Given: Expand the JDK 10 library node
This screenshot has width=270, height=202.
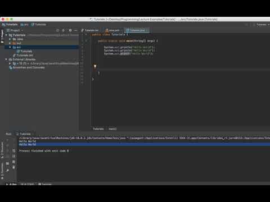Looking at the screenshot, I should pos(10,63).
